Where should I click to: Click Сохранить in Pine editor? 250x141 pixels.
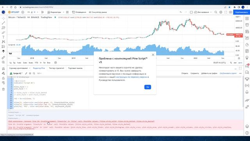point(195,73)
